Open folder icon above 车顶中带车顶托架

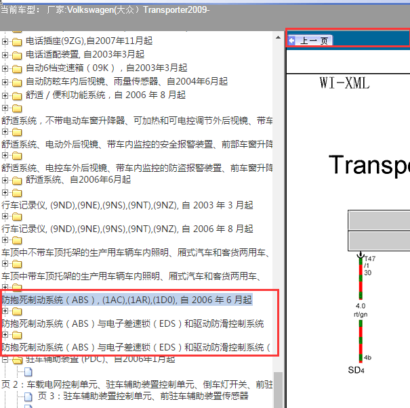coord(17,264)
